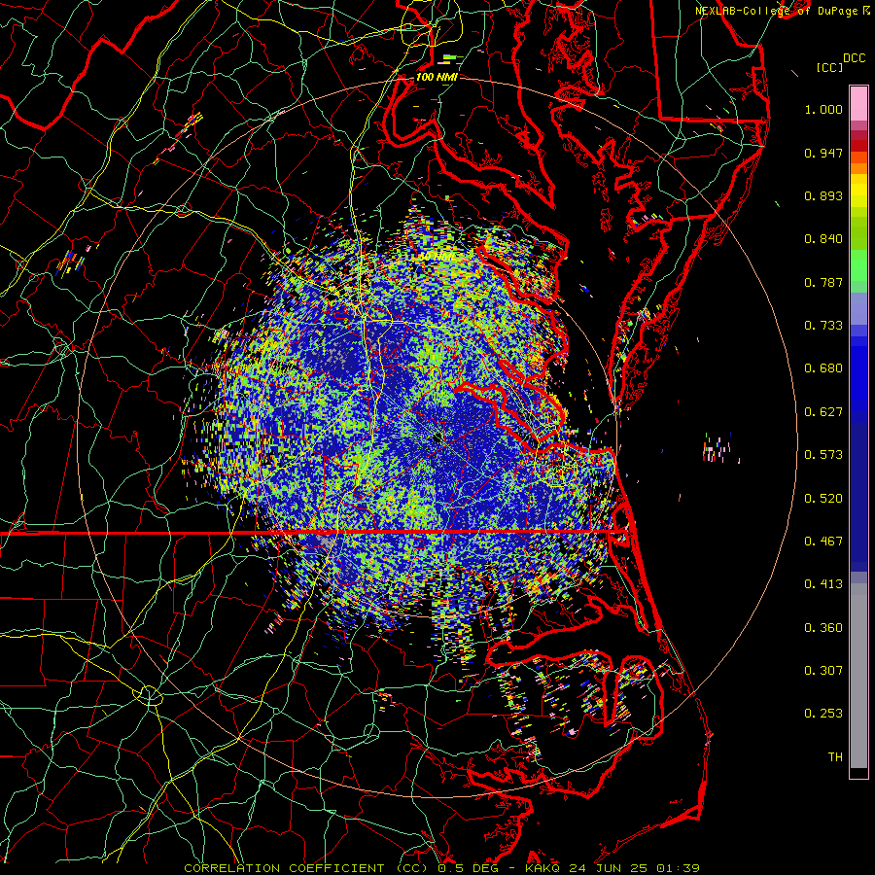Select the 0.840 scale value

(823, 239)
